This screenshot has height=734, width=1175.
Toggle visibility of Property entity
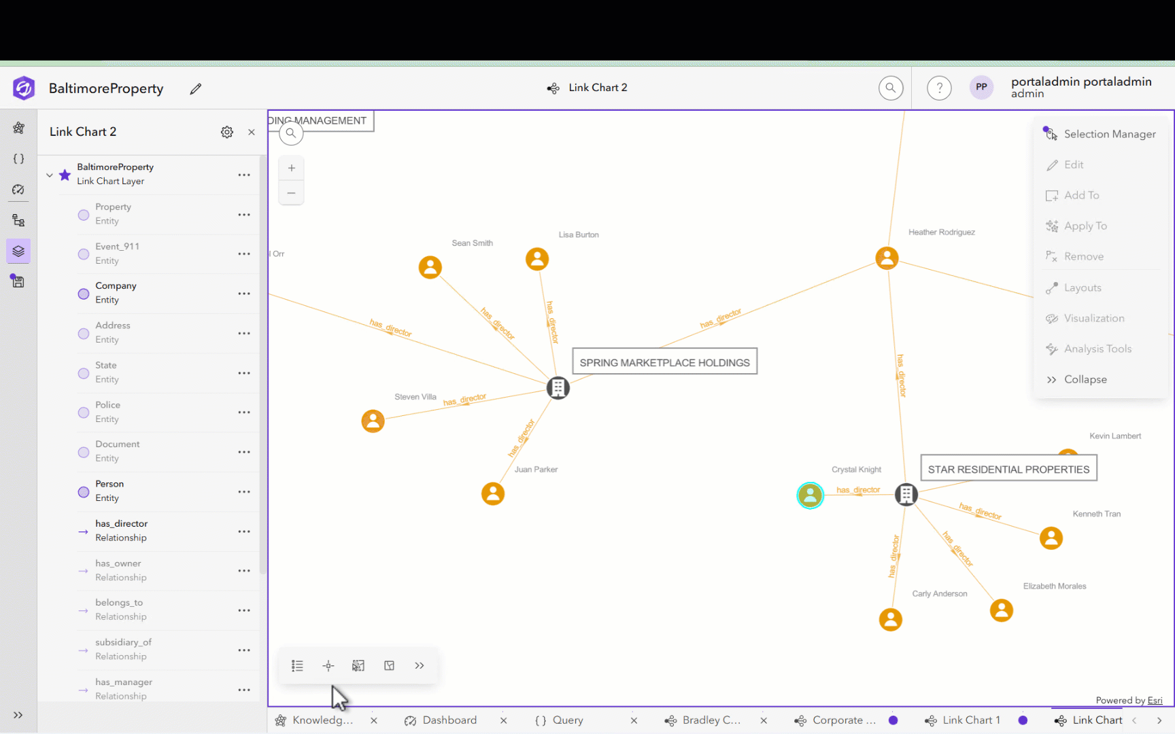[x=84, y=215]
